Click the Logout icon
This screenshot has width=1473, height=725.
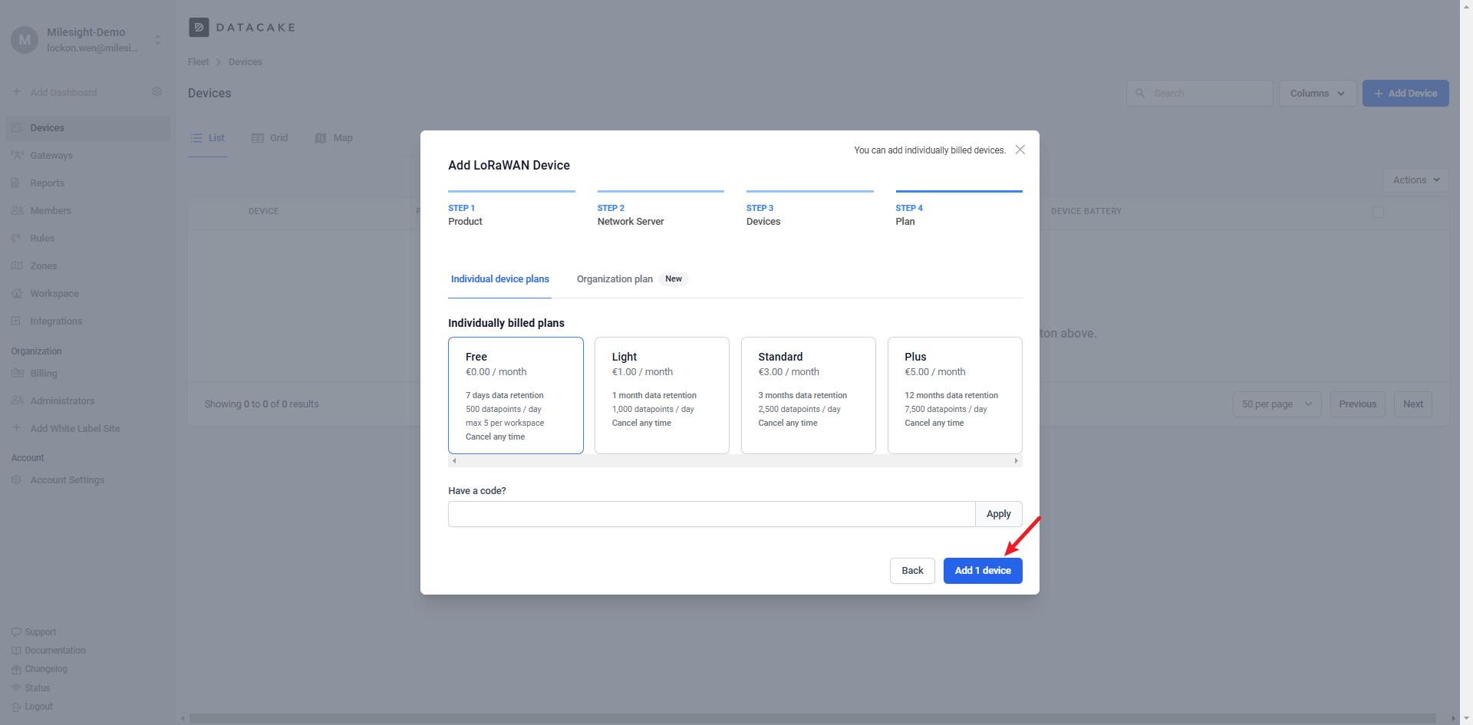[16, 707]
